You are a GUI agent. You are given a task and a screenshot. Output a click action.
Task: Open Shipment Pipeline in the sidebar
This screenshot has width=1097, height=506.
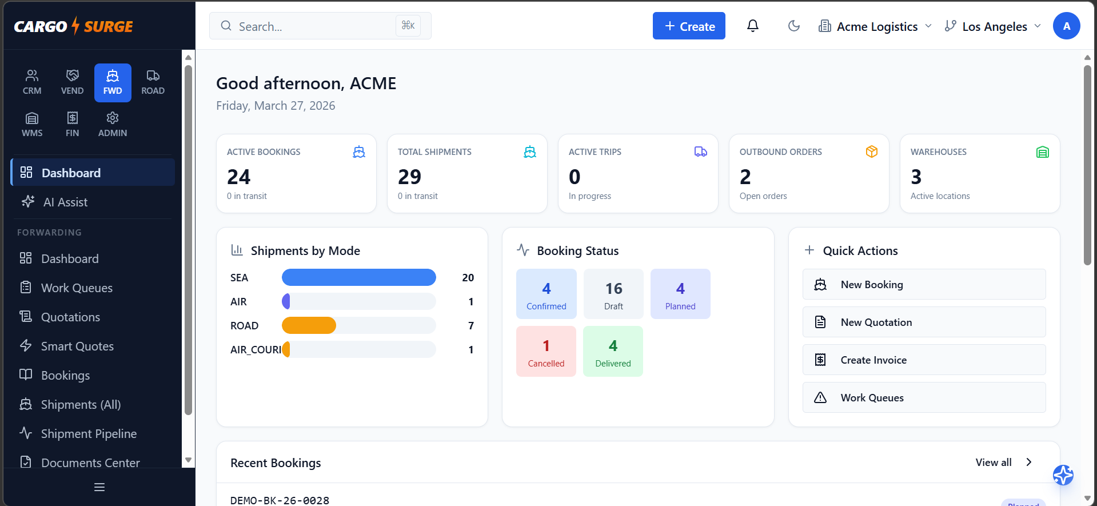pyautogui.click(x=93, y=433)
